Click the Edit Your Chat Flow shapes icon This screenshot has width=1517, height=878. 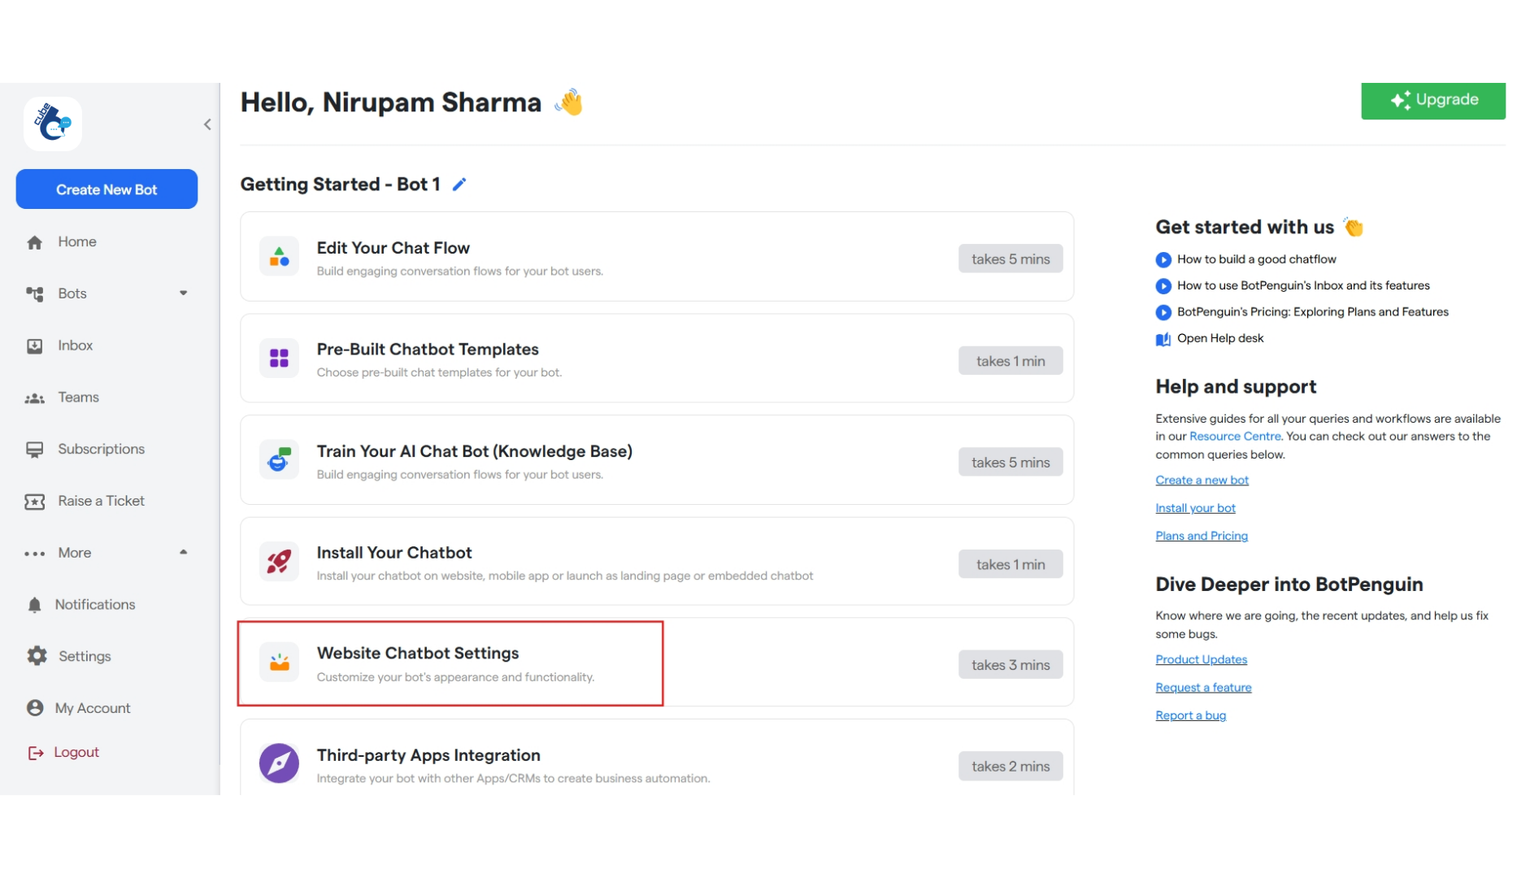click(x=279, y=257)
